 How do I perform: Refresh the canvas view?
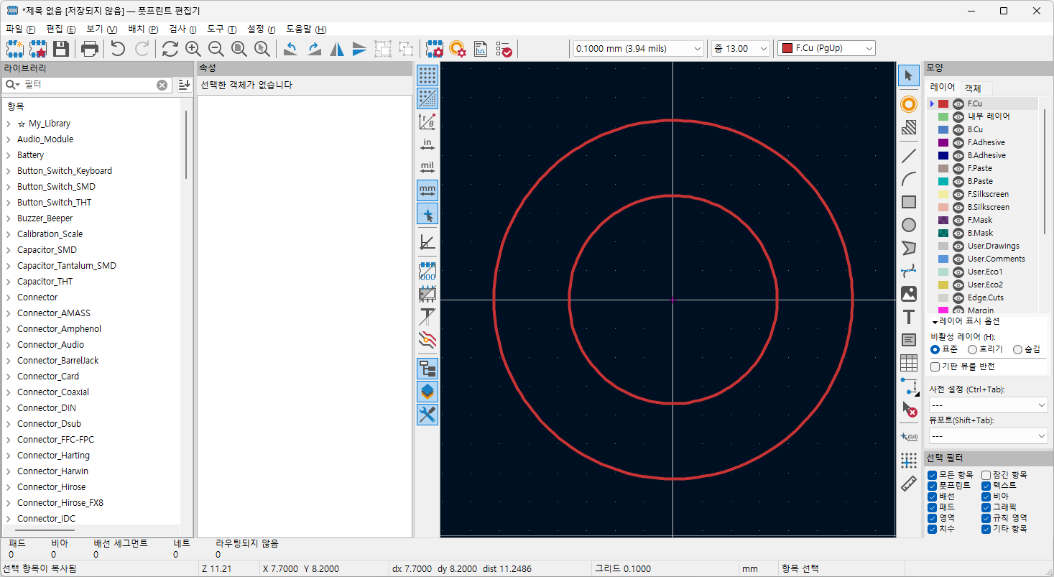click(x=170, y=49)
